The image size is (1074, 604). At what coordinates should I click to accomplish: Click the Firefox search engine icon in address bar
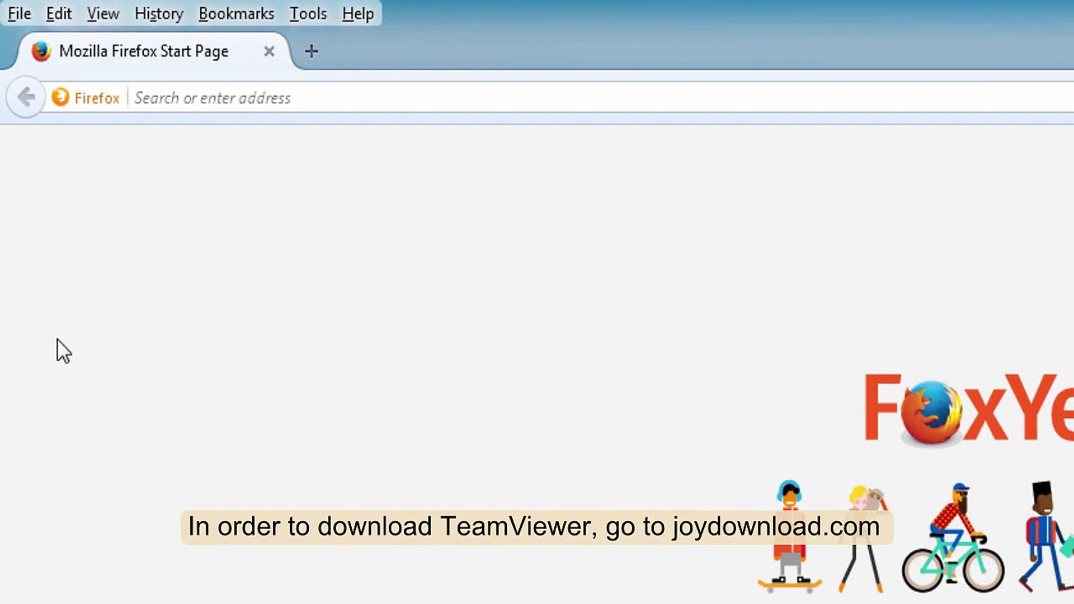62,97
